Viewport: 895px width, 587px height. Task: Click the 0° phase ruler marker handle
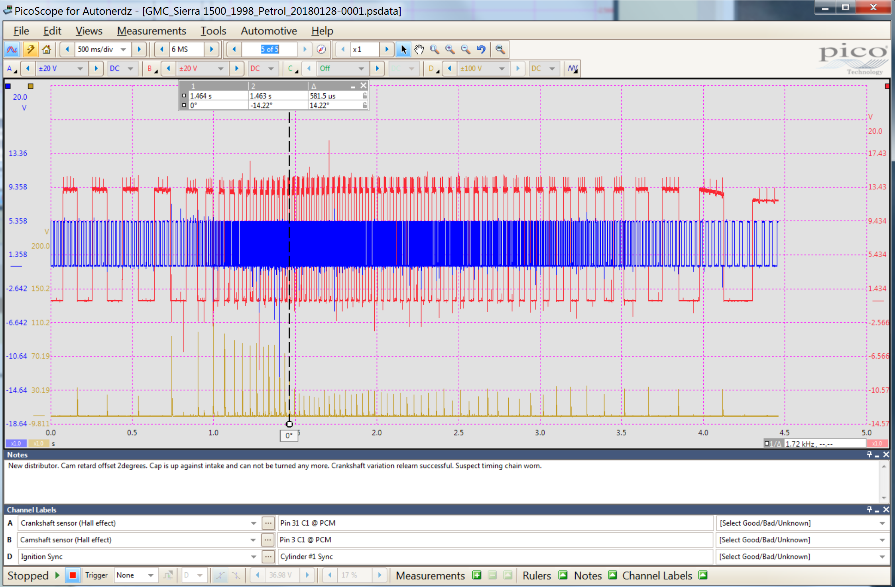pyautogui.click(x=289, y=424)
